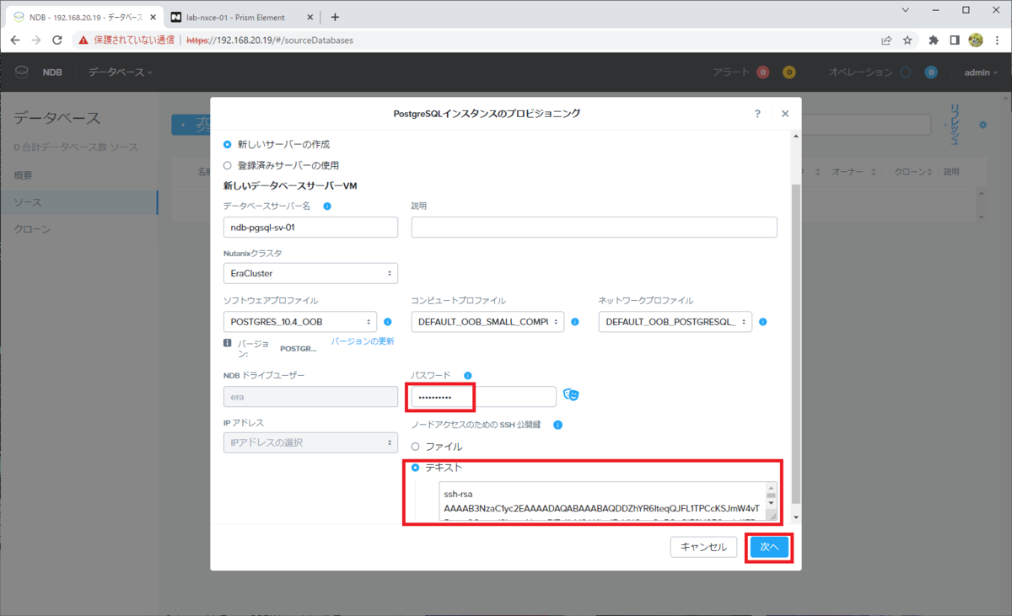Open Chrome profile avatar

[976, 40]
